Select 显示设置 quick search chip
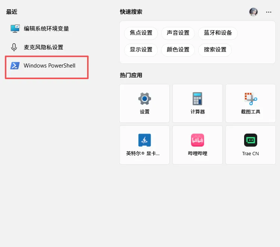Screen dimensions: 280x247 tap(141, 50)
